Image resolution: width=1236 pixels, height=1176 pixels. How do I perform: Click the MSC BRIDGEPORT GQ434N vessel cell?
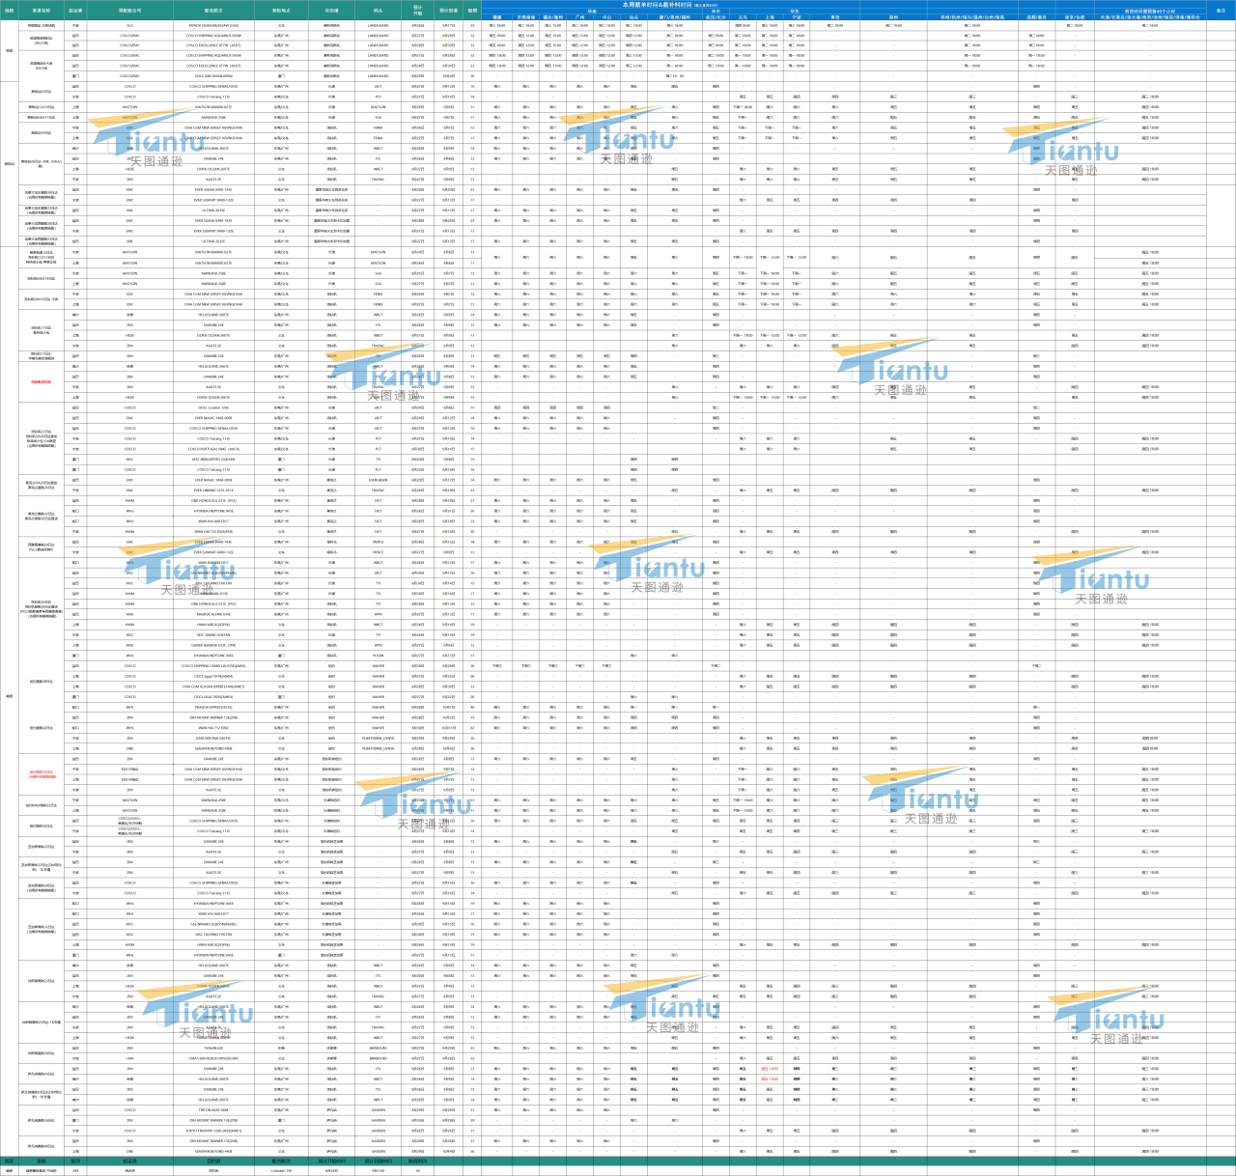(213, 460)
